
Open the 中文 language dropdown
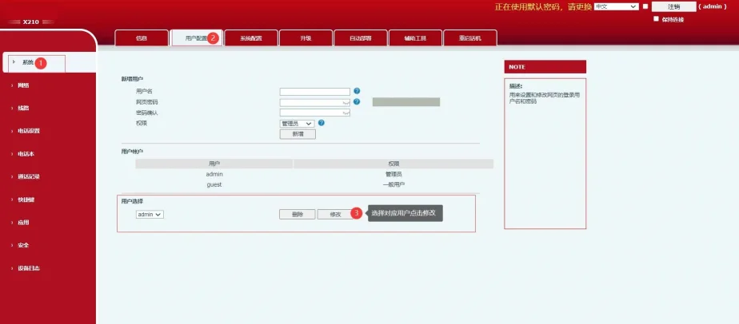tap(616, 6)
